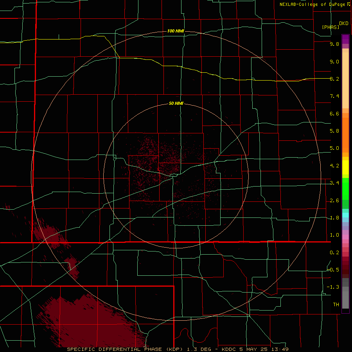Click the 2.6 value on color scale
The image size is (352, 352).
click(x=334, y=201)
